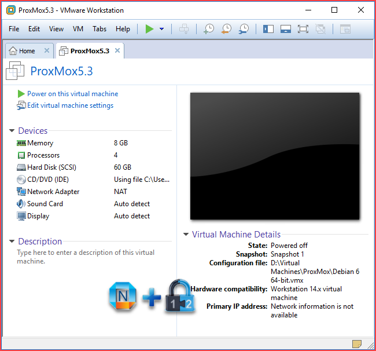Revert to snapshot using the toolbar icon
The image size is (376, 351).
tap(226, 29)
